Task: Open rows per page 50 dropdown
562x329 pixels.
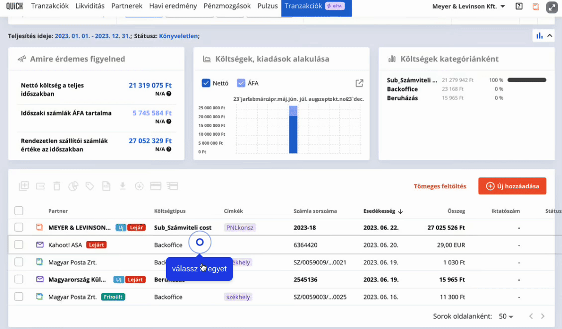Action: (x=506, y=317)
